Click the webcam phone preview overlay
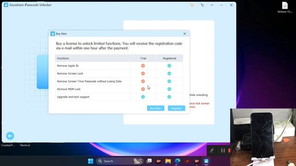The image size is (296, 166). (x=263, y=137)
